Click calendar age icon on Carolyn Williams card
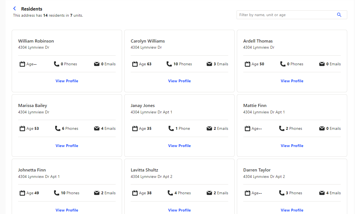The width and height of the screenshot is (355, 214). (135, 64)
